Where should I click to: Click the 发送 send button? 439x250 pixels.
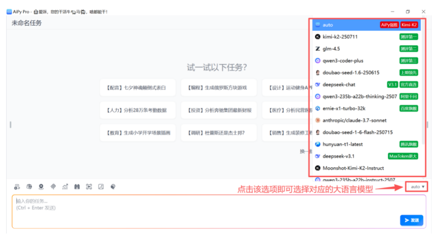[411, 220]
